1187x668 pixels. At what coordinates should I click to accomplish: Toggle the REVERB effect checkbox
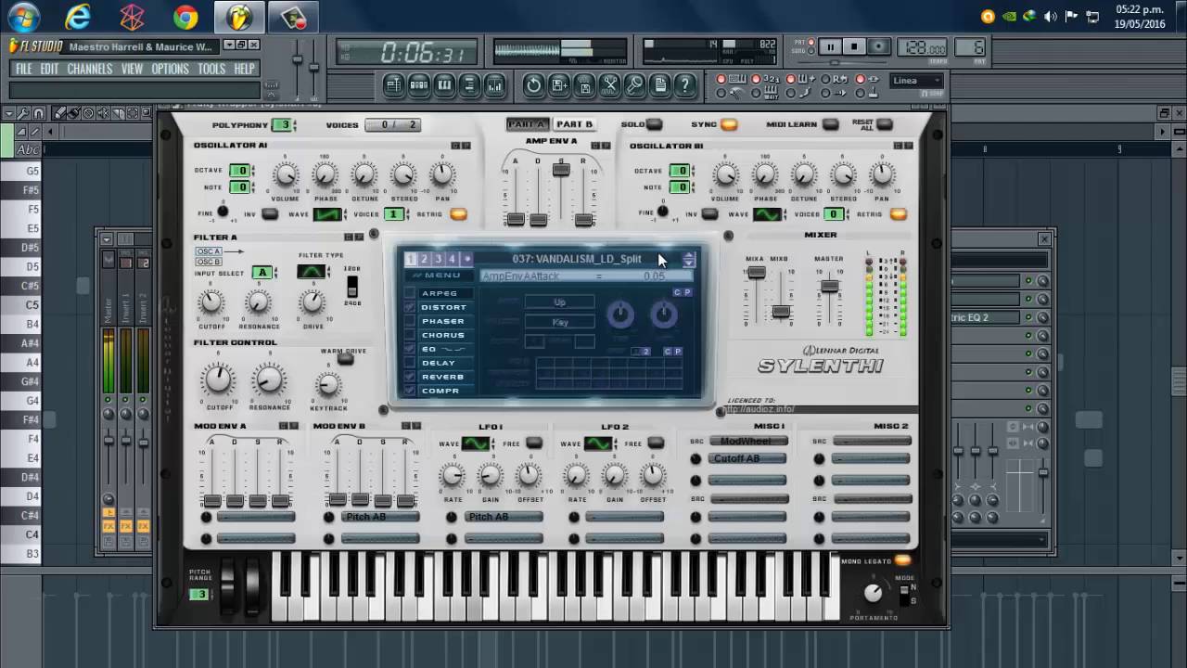(x=410, y=377)
